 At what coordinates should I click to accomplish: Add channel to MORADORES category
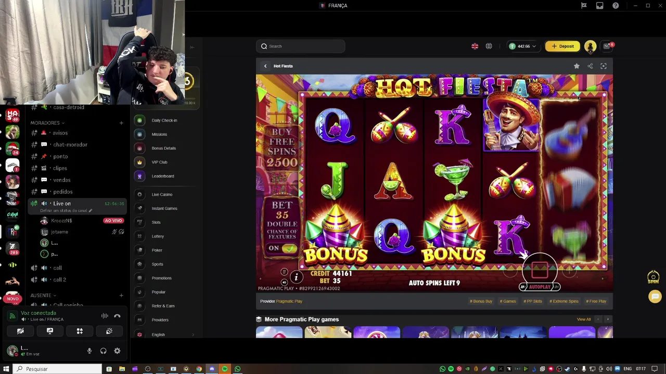121,123
